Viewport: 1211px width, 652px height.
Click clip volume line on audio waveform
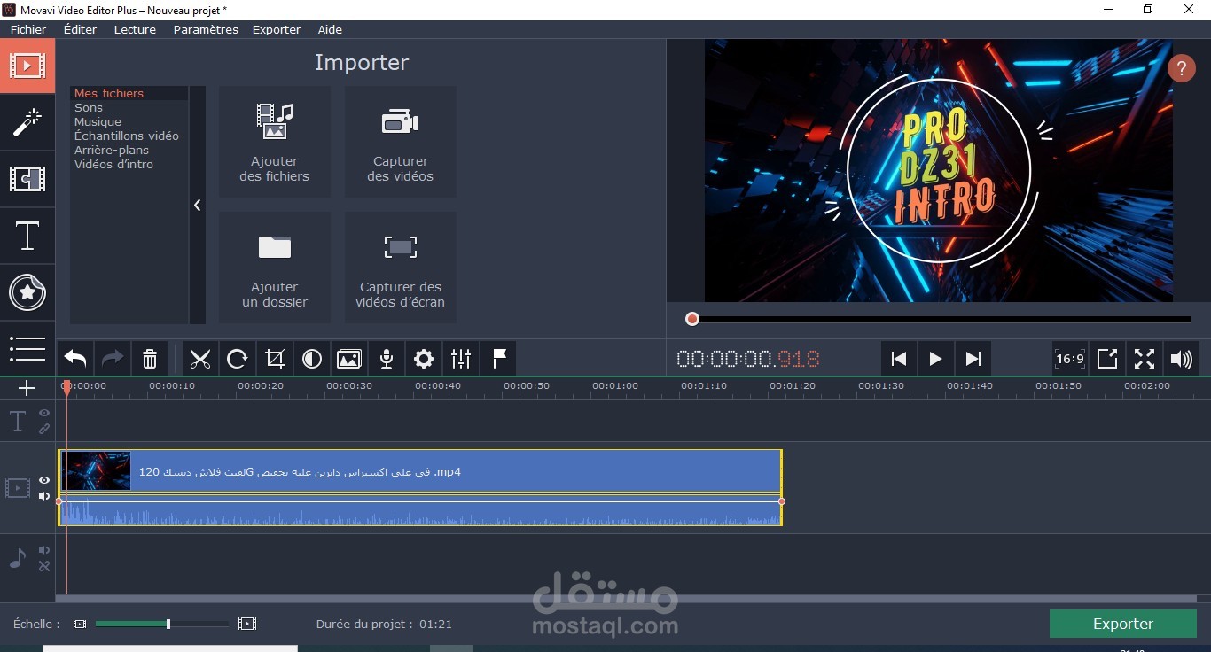pos(420,501)
